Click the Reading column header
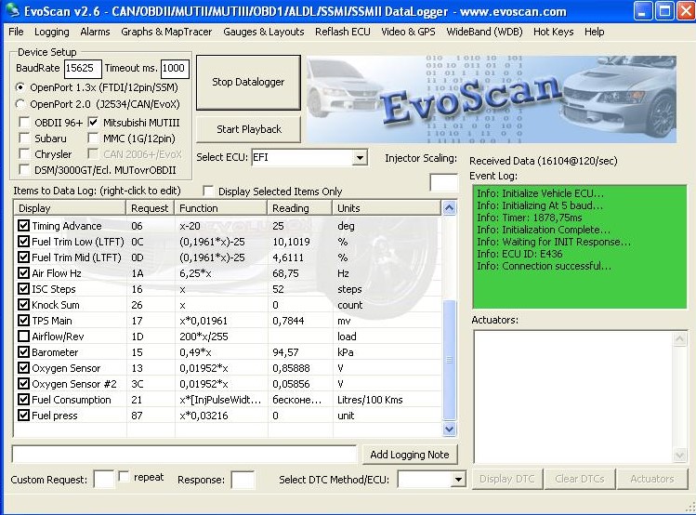This screenshot has height=515, width=696. coord(300,208)
